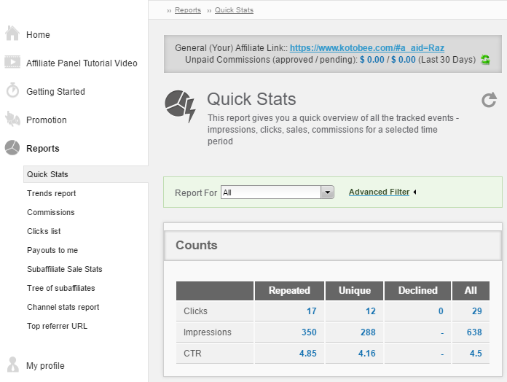The height and width of the screenshot is (382, 507).
Task: Select Commissions in the Reports submenu
Action: pyautogui.click(x=50, y=212)
